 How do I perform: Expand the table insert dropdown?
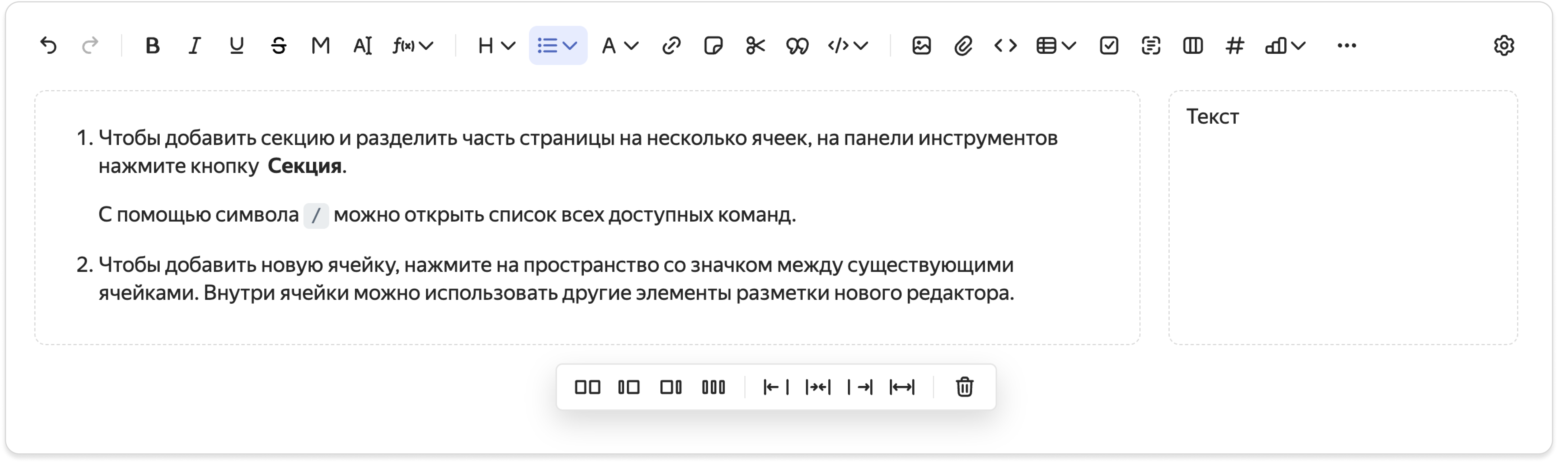pyautogui.click(x=1056, y=45)
